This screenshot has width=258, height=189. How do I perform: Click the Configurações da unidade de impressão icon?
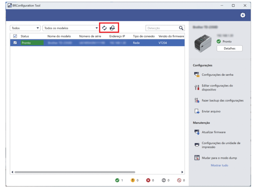pos(197,145)
